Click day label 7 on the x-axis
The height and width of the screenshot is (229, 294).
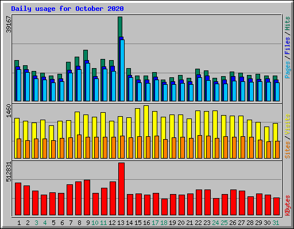pyautogui.click(x=71, y=223)
